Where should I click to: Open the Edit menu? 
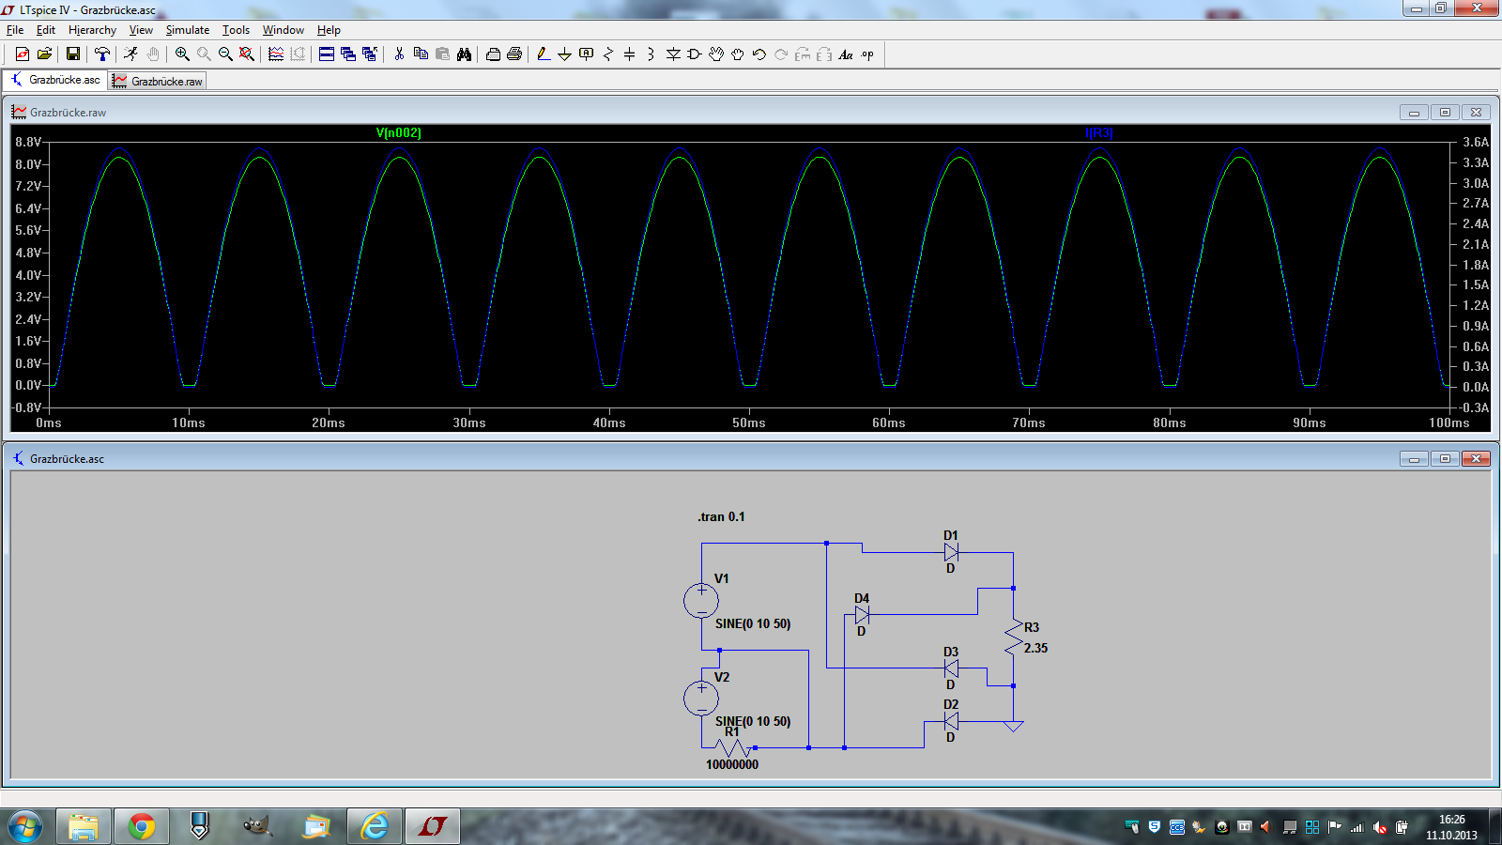tap(46, 30)
